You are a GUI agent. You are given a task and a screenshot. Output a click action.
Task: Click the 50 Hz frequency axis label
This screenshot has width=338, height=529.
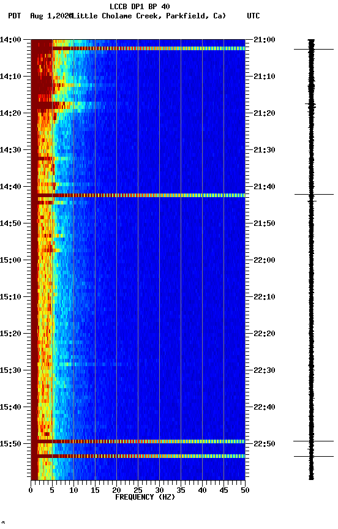point(245,490)
